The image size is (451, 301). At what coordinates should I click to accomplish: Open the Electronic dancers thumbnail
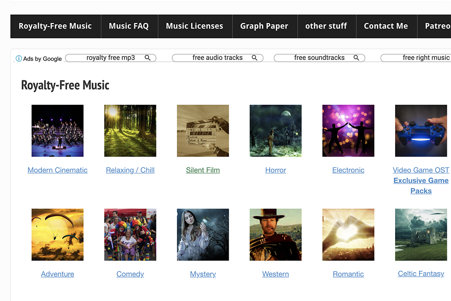click(348, 131)
